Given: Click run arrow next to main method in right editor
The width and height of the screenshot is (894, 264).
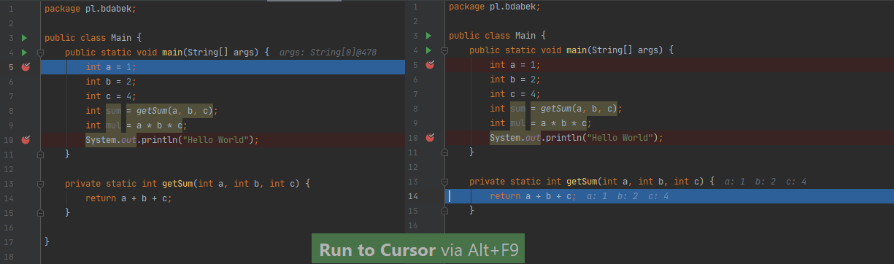Looking at the screenshot, I should 429,50.
